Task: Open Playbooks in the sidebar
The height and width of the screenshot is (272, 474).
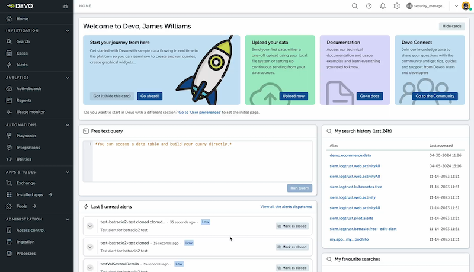Action: point(26,136)
